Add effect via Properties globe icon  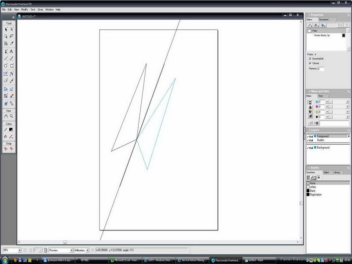click(x=323, y=26)
